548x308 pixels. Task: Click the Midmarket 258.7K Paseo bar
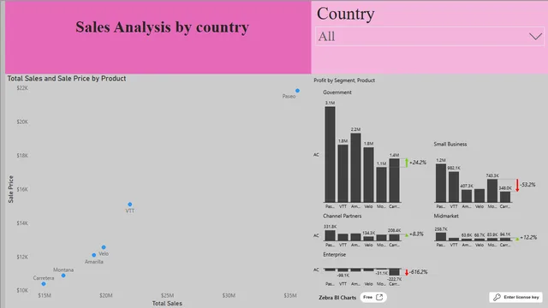tap(441, 236)
